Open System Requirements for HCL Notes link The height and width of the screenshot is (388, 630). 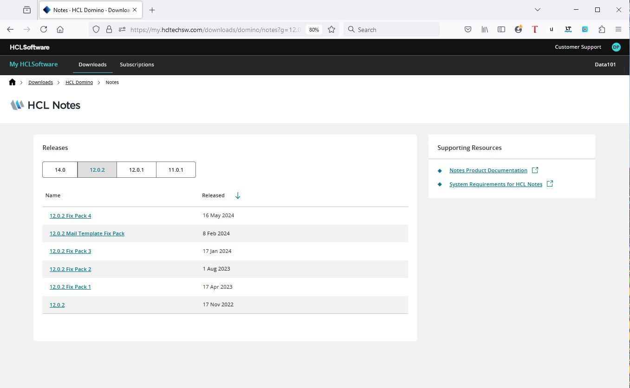pyautogui.click(x=496, y=184)
